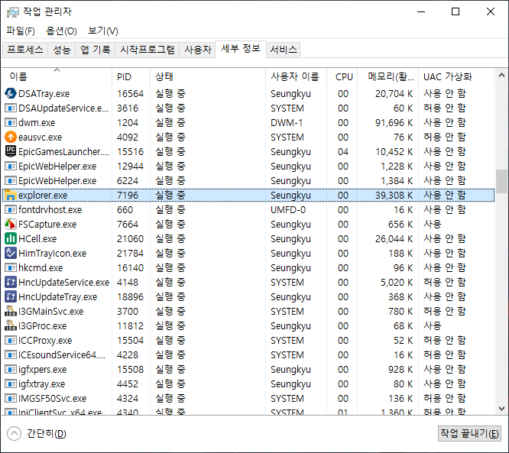Screen dimensions: 509x453
Task: Switch to the 사용자 tab
Action: point(198,50)
